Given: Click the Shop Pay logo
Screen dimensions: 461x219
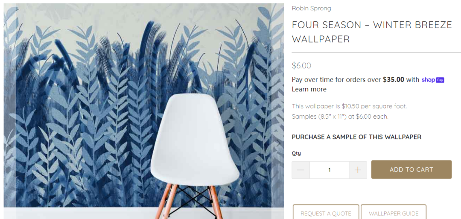Looking at the screenshot, I should click(x=432, y=80).
